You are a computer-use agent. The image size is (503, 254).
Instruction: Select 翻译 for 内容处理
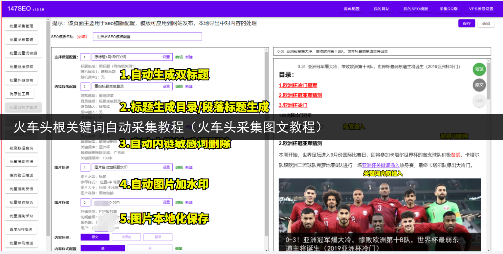click(x=158, y=237)
